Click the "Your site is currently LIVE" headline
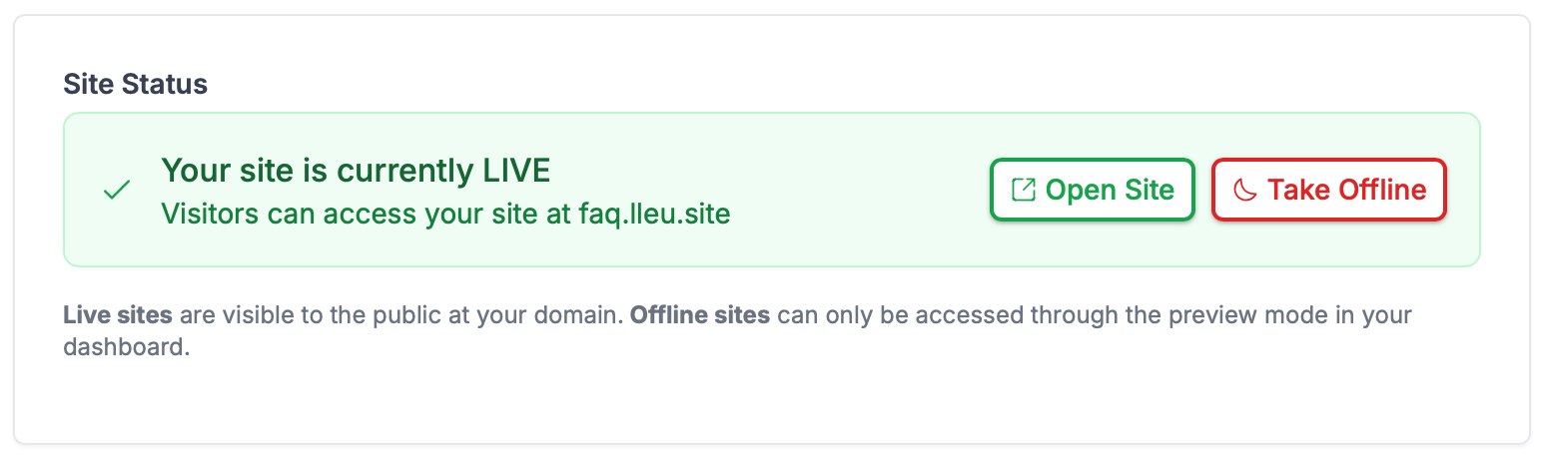 pyautogui.click(x=356, y=171)
